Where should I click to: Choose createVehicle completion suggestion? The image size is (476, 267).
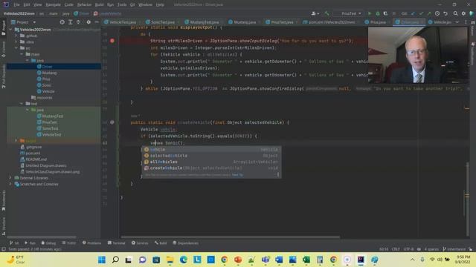(x=211, y=168)
